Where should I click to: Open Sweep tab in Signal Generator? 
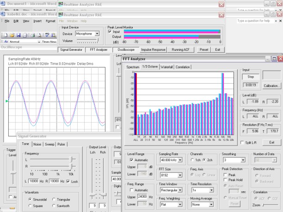coord(49,144)
